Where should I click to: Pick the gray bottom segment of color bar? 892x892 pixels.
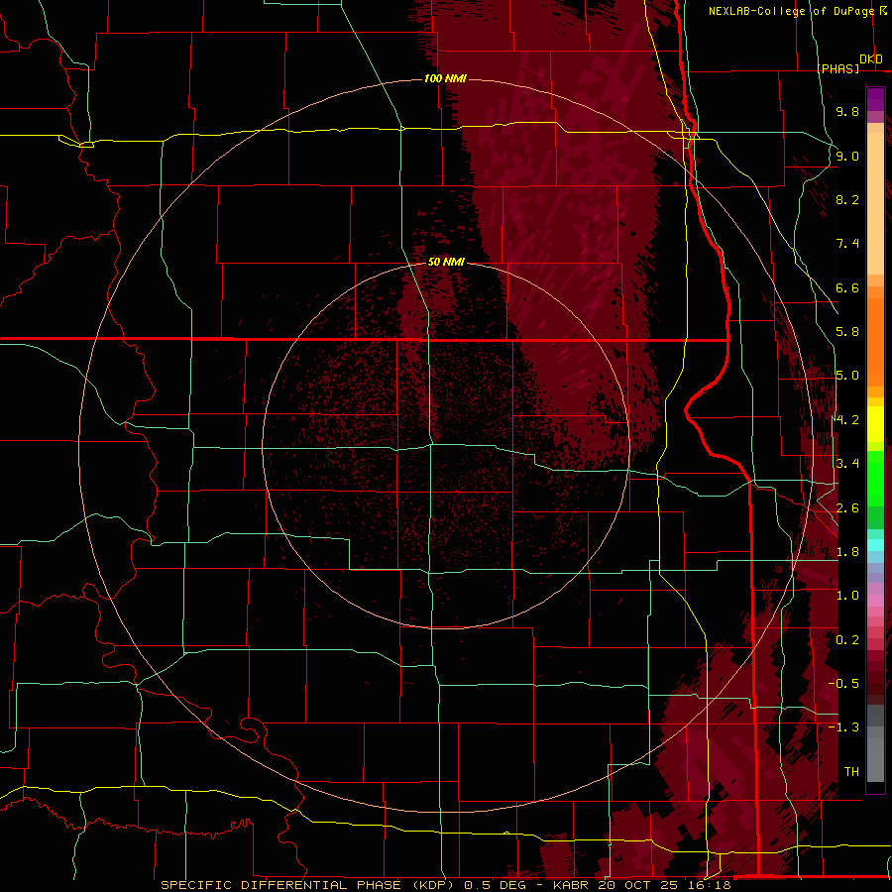pos(875,759)
